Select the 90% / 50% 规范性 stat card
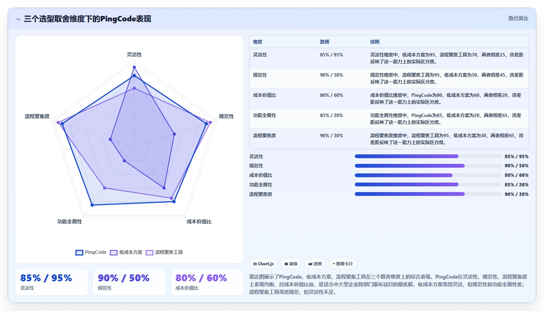Image resolution: width=544 pixels, height=311 pixels. (x=129, y=282)
